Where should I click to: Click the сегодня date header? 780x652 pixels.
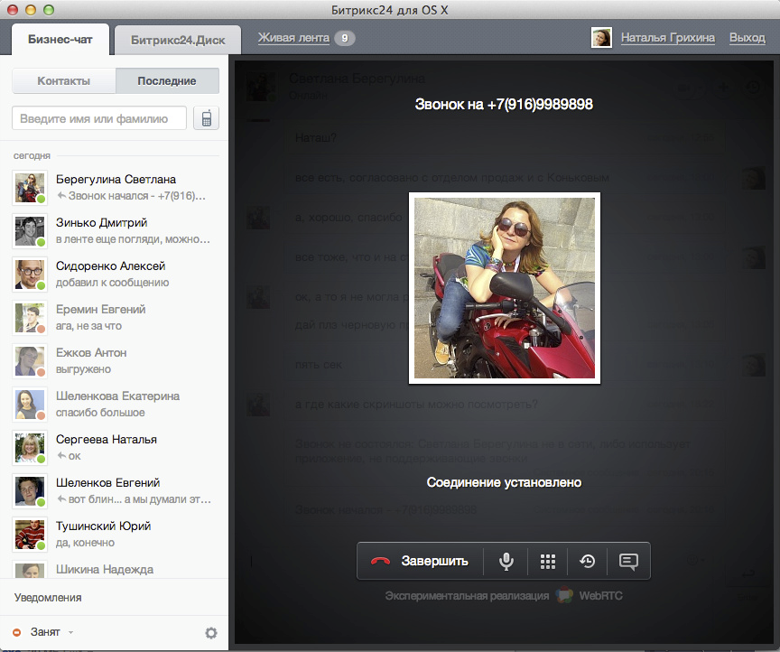click(x=32, y=156)
